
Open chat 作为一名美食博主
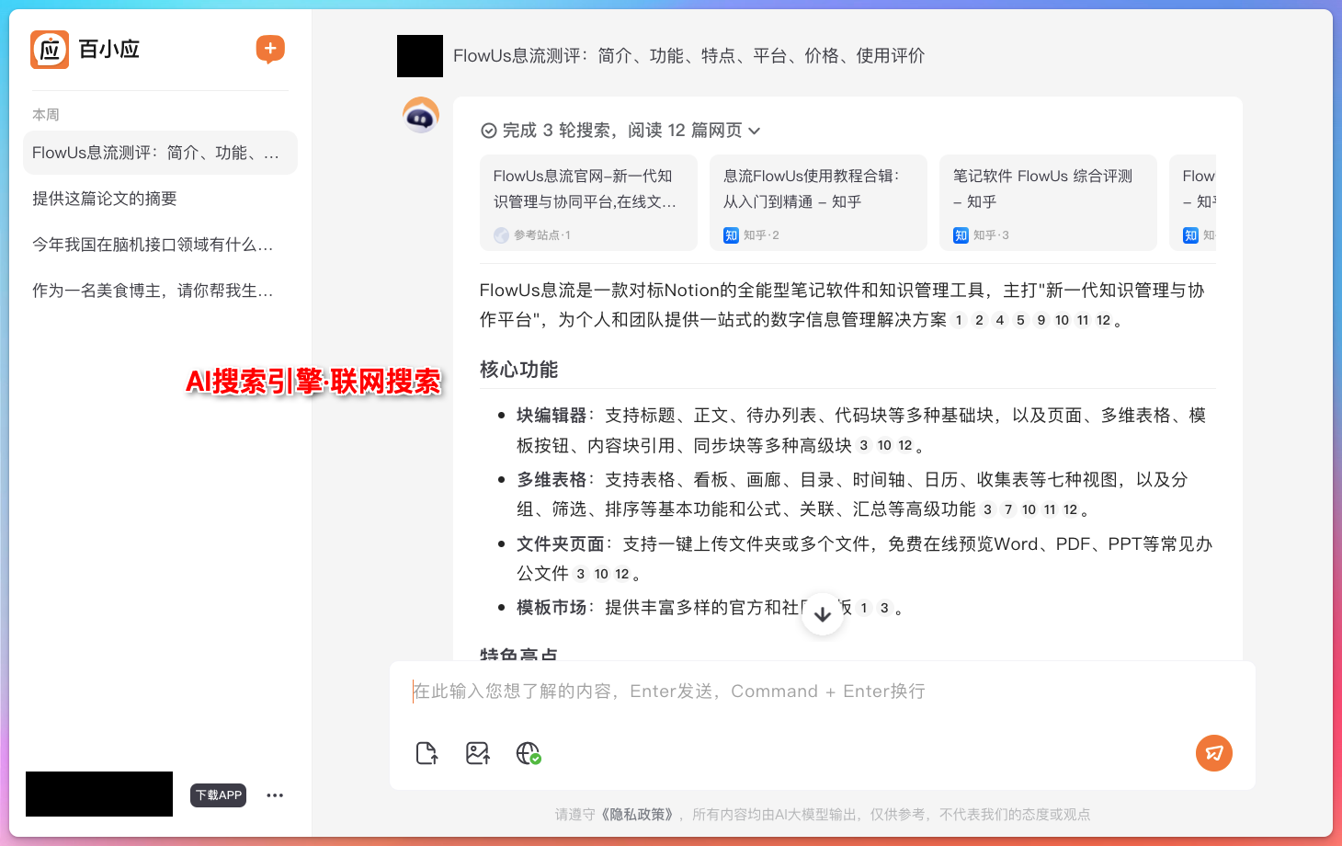pyautogui.click(x=160, y=291)
